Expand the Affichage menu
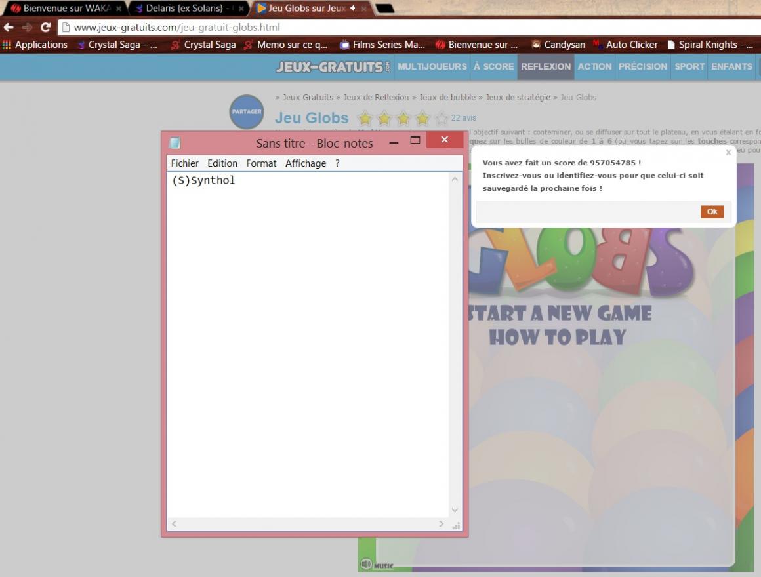The width and height of the screenshot is (761, 577). (305, 163)
